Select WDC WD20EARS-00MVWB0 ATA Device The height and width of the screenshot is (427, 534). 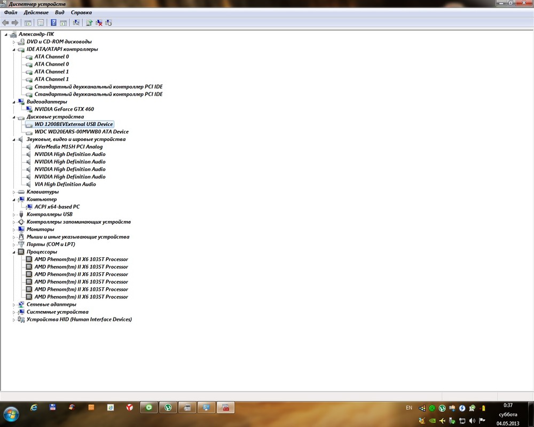81,132
